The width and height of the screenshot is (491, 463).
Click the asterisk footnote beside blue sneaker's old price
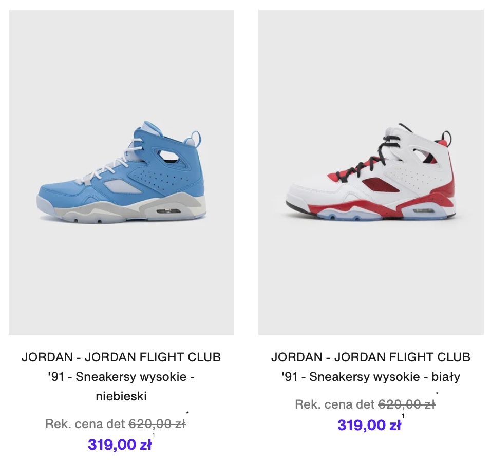click(x=187, y=414)
